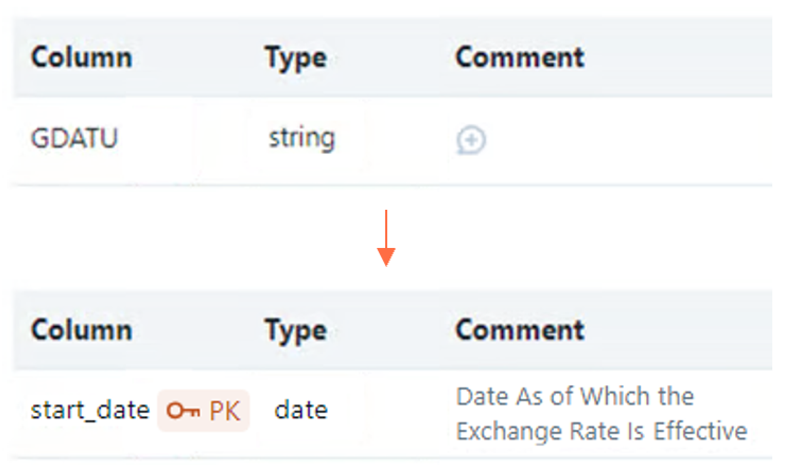Click the start_date column name
Image resolution: width=788 pixels, height=465 pixels.
90,411
